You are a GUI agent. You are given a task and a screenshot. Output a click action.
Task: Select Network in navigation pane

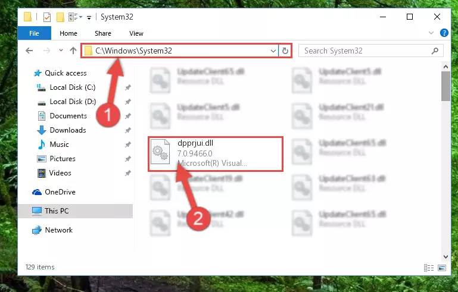(59, 230)
